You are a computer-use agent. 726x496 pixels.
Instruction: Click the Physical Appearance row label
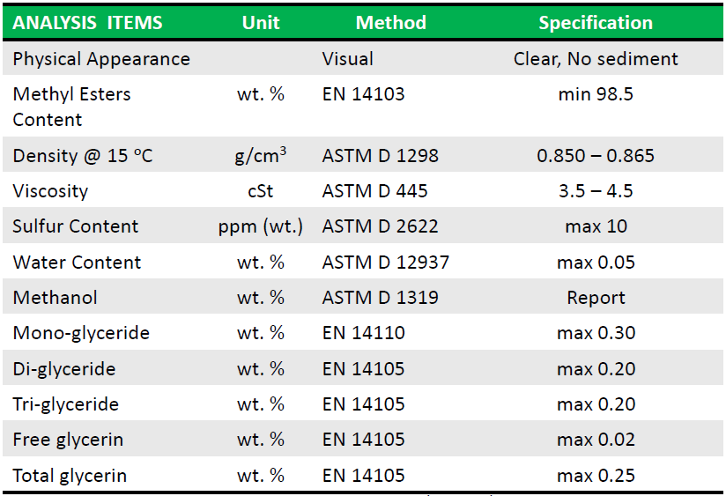click(x=101, y=59)
